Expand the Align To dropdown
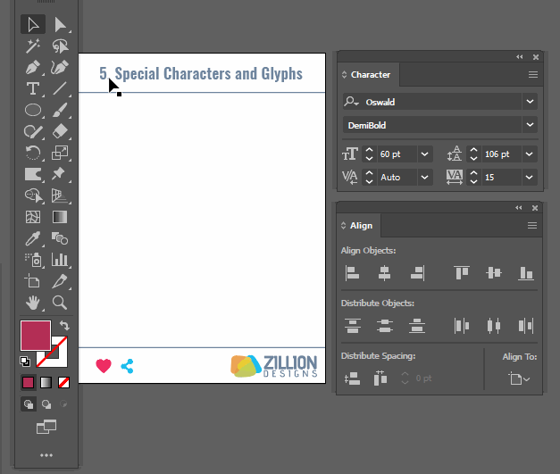Image resolution: width=560 pixels, height=474 pixels. point(519,379)
